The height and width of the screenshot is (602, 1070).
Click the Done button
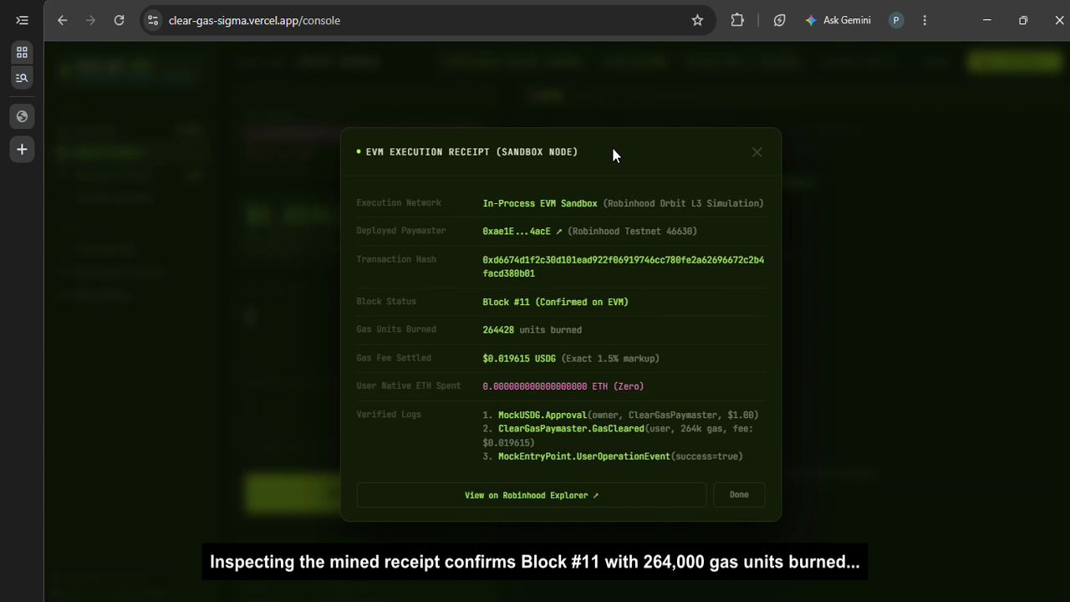[x=739, y=495]
